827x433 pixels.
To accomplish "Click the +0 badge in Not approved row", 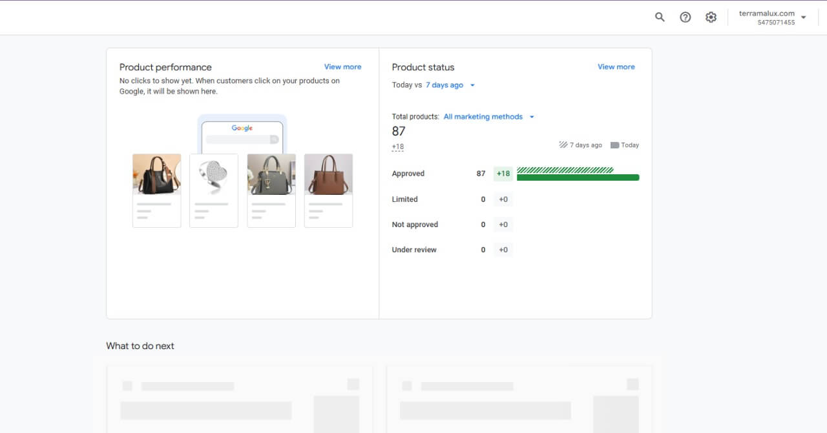I will [x=503, y=225].
